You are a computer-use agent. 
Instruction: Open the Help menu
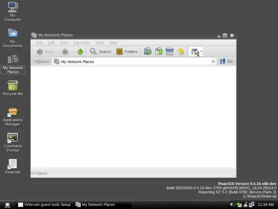(114, 42)
